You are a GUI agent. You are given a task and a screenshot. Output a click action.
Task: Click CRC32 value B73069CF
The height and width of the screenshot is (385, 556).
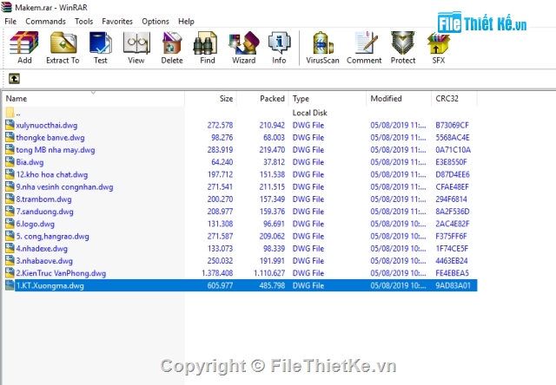452,125
